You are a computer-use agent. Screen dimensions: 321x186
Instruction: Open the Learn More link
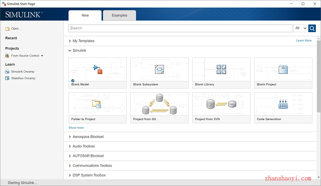[304, 40]
